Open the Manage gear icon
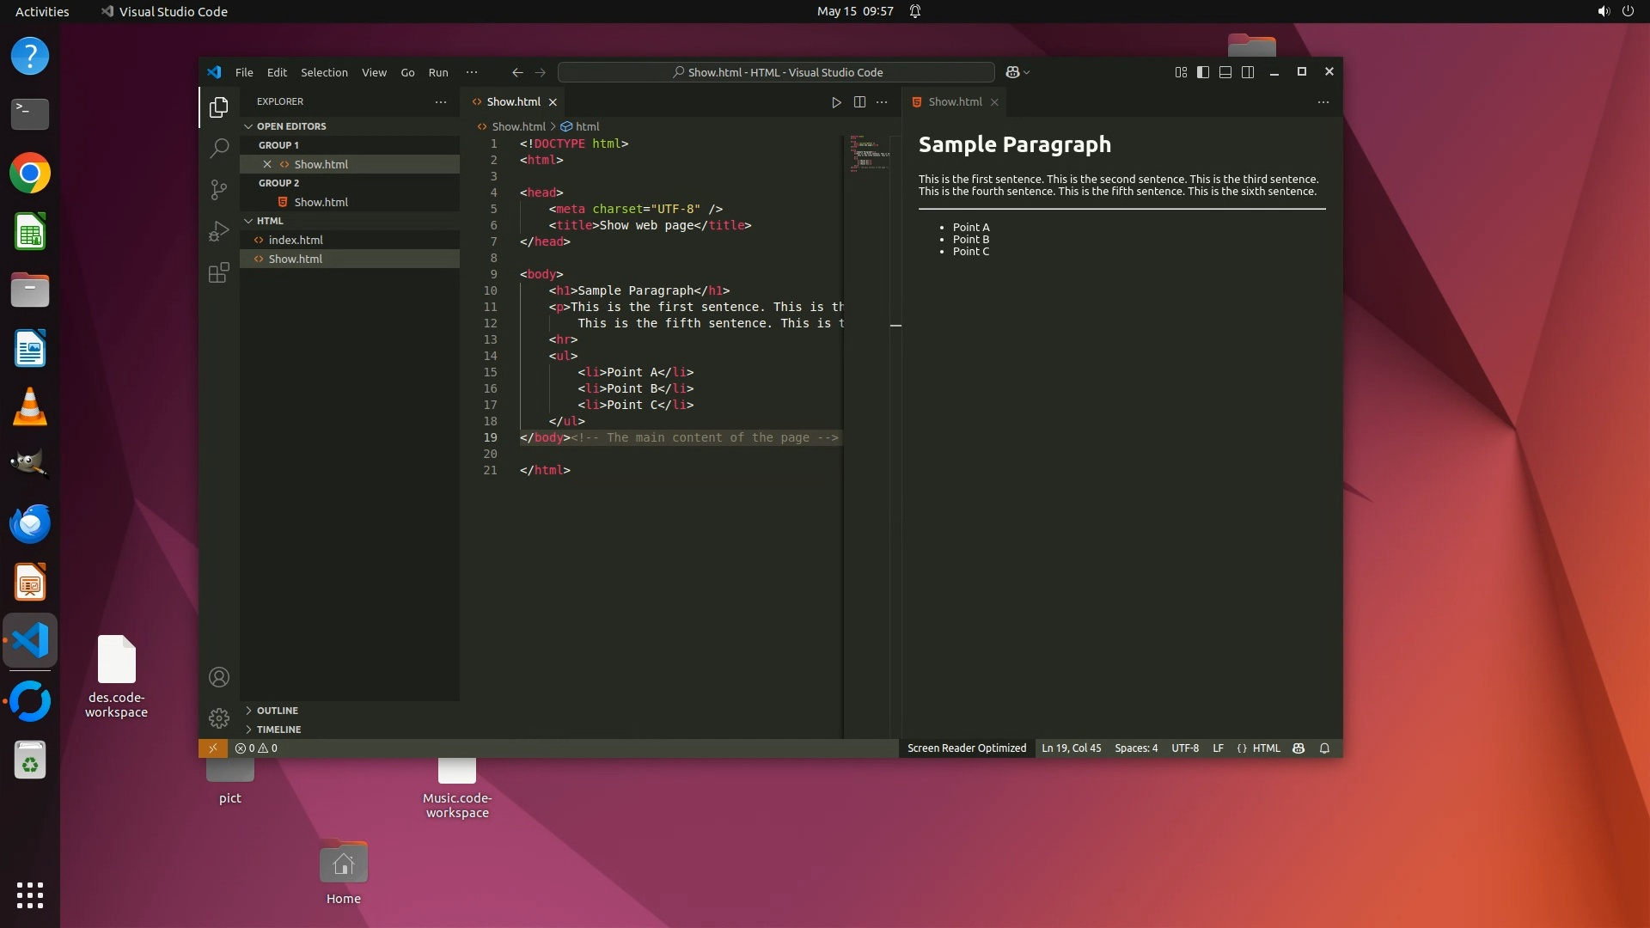This screenshot has width=1650, height=928. (x=219, y=718)
